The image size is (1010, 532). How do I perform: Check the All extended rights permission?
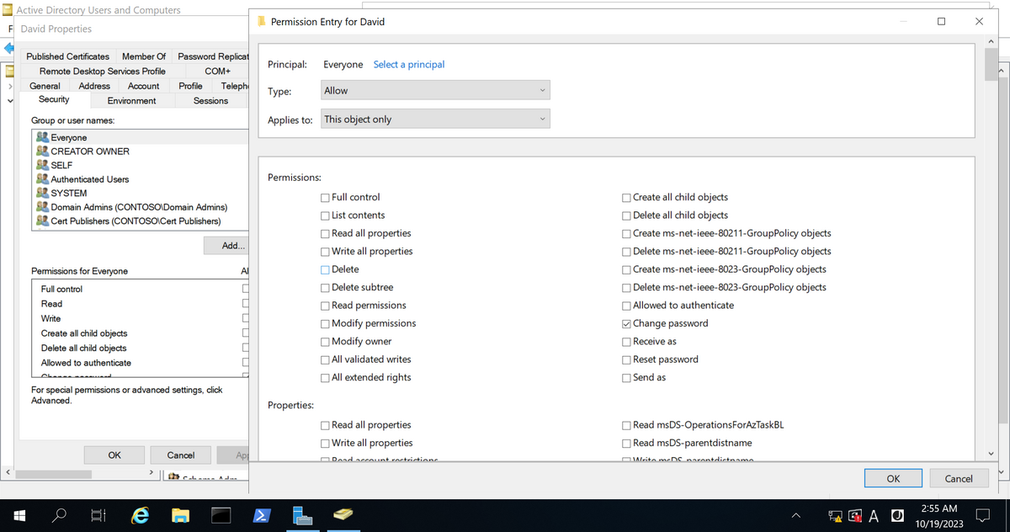(x=325, y=378)
